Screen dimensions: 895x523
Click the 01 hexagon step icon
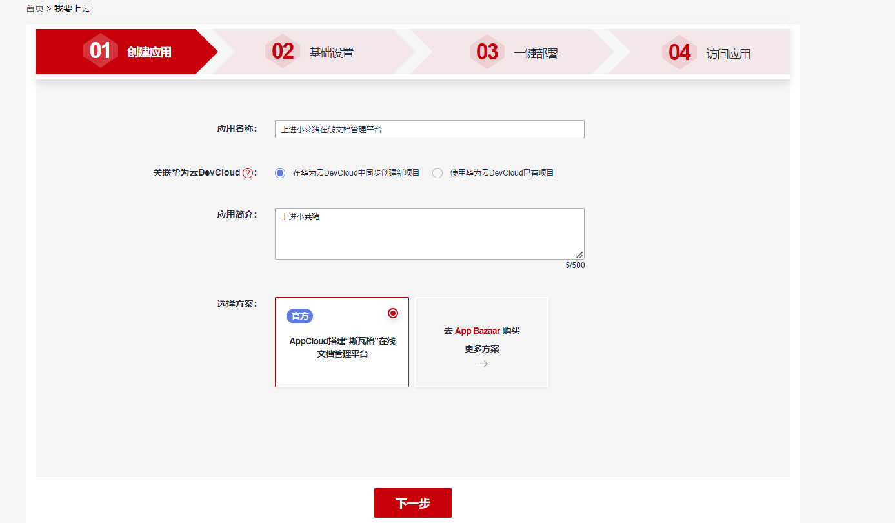tap(101, 51)
